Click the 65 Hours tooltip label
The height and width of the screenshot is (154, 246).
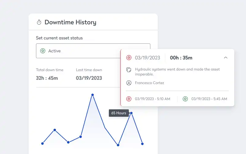(119, 113)
